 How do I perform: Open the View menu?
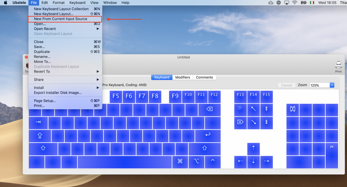point(94,3)
